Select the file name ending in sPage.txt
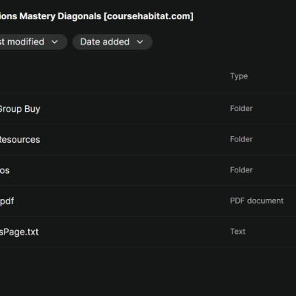This screenshot has width=296, height=296. coord(19,232)
